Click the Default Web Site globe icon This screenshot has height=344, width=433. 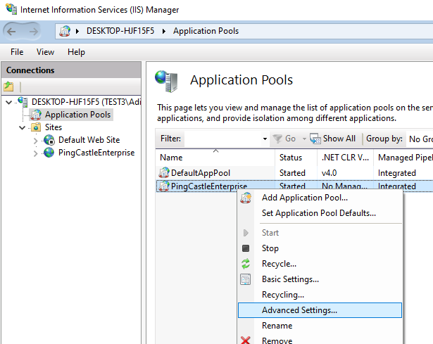[x=49, y=140]
